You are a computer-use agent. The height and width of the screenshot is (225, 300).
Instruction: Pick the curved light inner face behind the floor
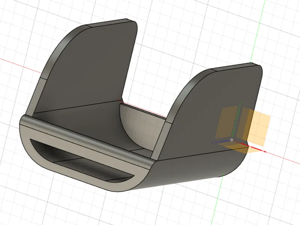click(142, 126)
